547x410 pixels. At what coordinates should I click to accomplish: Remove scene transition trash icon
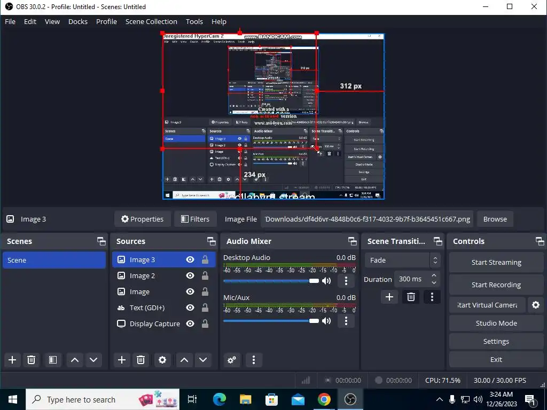pyautogui.click(x=411, y=297)
